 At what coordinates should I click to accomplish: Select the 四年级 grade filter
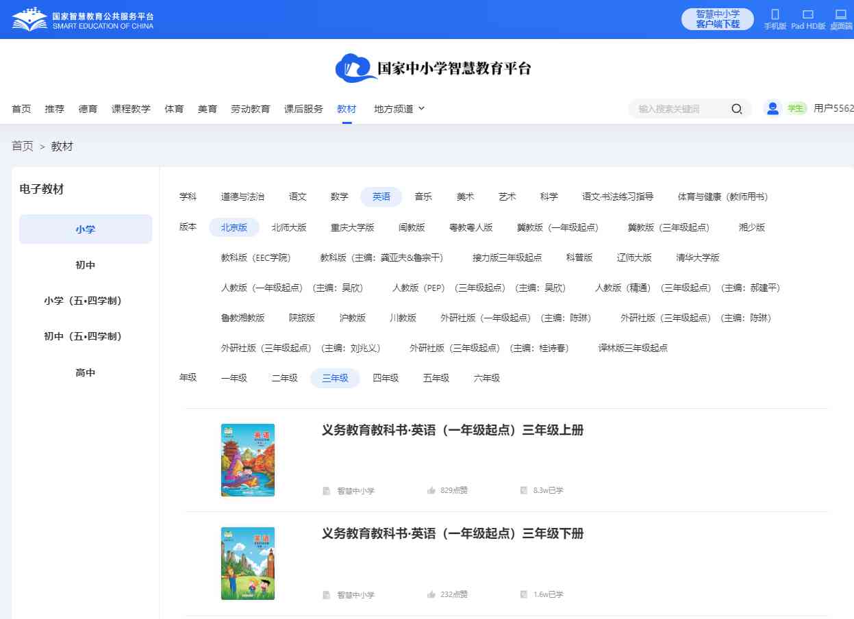tap(386, 378)
